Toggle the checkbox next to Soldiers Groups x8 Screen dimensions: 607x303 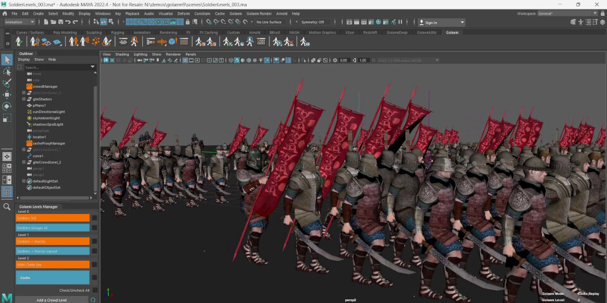[94, 228]
